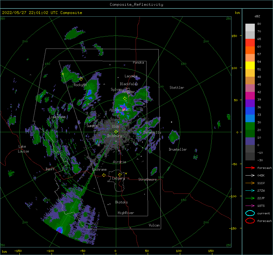
Task: Select the blue swatch between 36 and 33
Action: (250, 111)
